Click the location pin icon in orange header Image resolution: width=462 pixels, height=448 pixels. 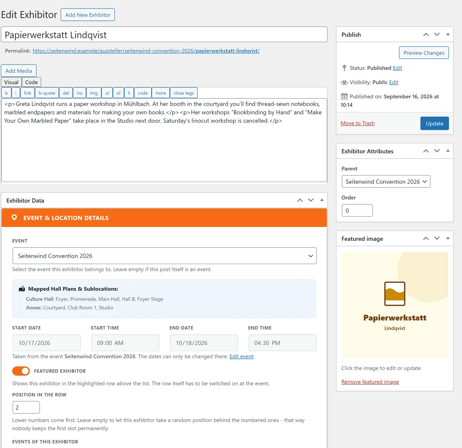coord(14,218)
